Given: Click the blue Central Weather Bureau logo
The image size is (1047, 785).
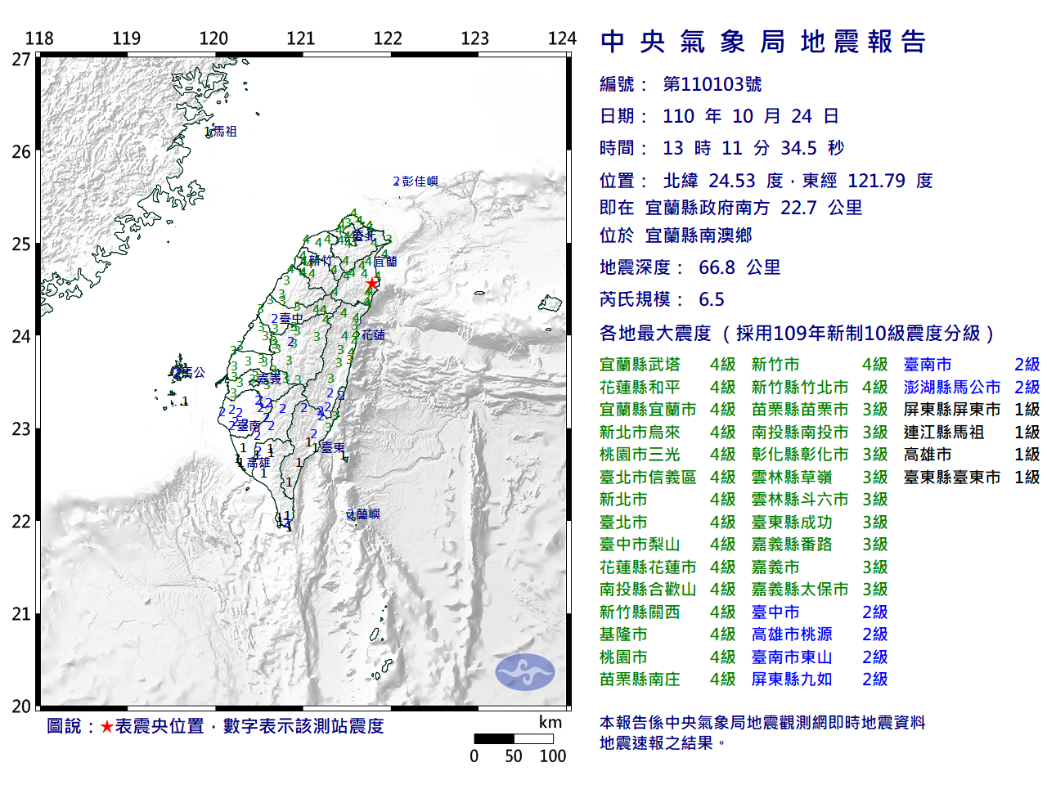Looking at the screenshot, I should coord(524,672).
